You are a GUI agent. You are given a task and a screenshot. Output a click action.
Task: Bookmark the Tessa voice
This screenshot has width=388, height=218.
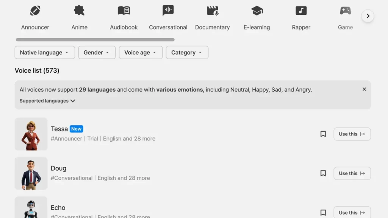pos(323,134)
